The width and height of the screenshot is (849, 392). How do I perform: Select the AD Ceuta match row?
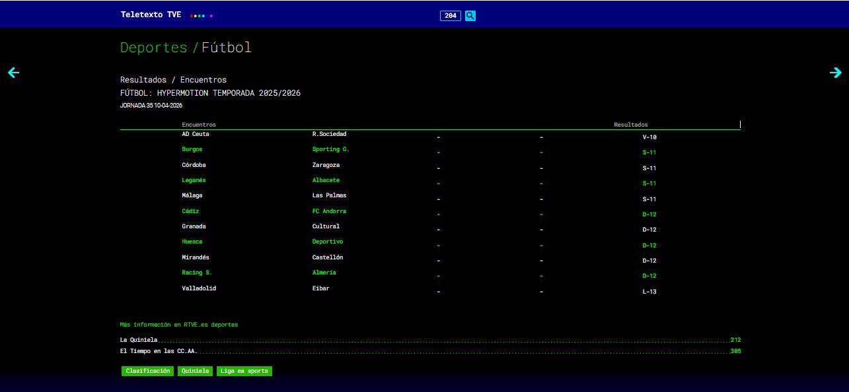(x=196, y=134)
